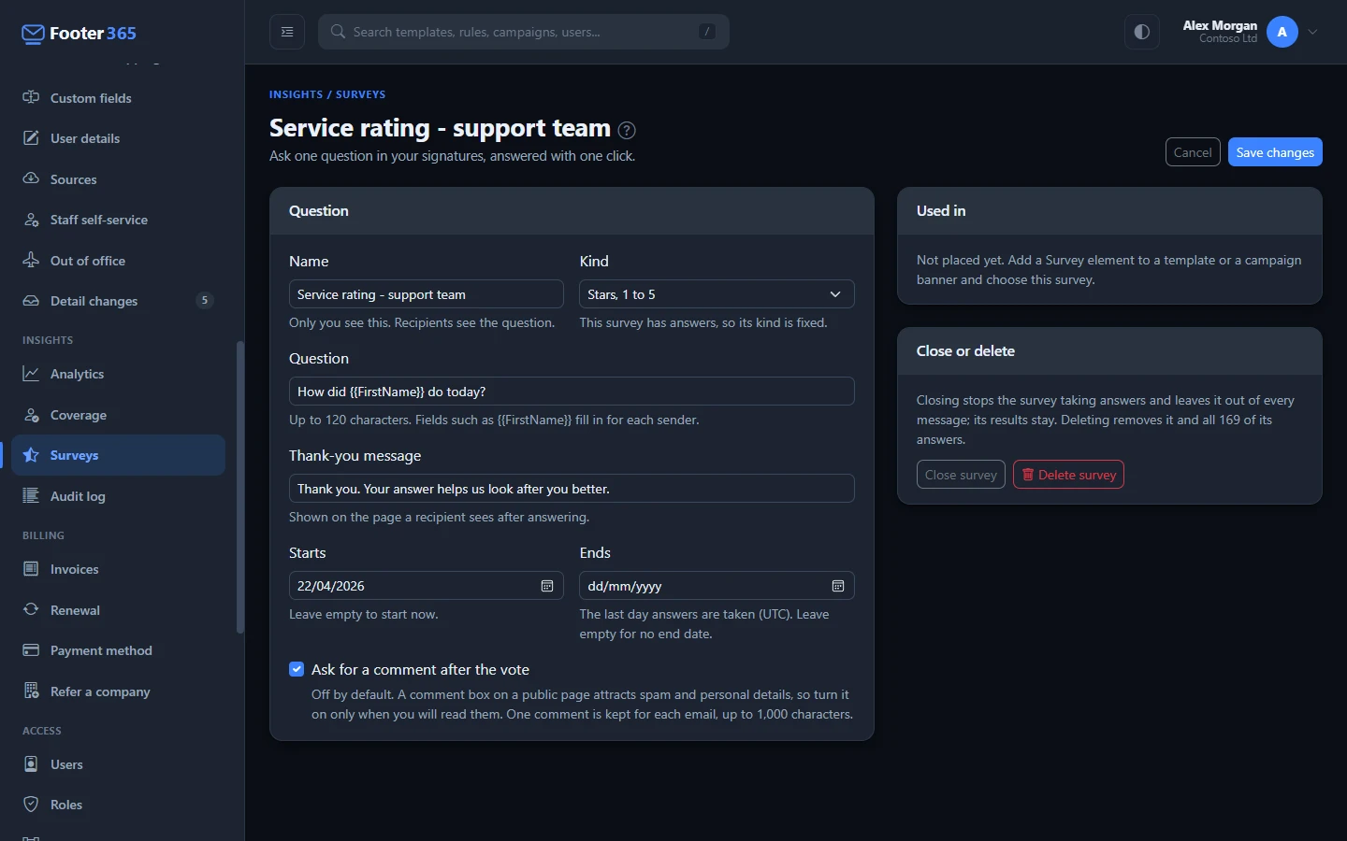Click the Sources cloud icon
This screenshot has width=1347, height=841.
[x=31, y=179]
